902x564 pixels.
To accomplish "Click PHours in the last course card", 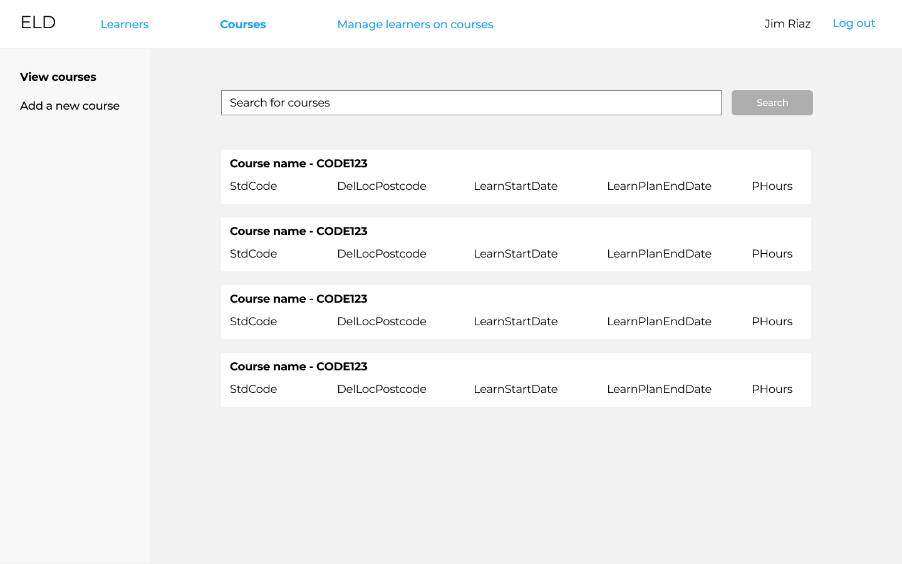I will click(772, 389).
